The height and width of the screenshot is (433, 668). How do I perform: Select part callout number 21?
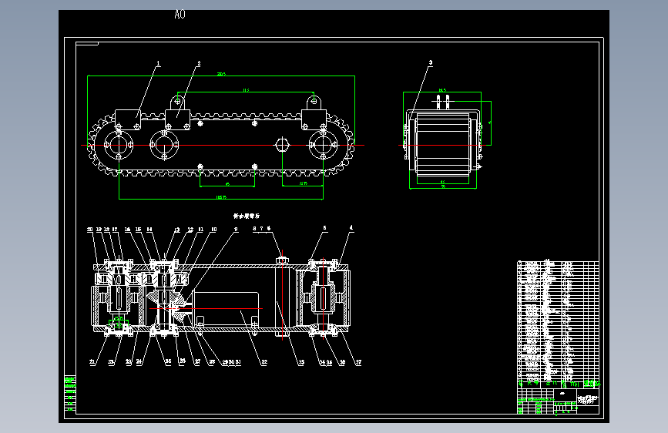[x=92, y=362]
